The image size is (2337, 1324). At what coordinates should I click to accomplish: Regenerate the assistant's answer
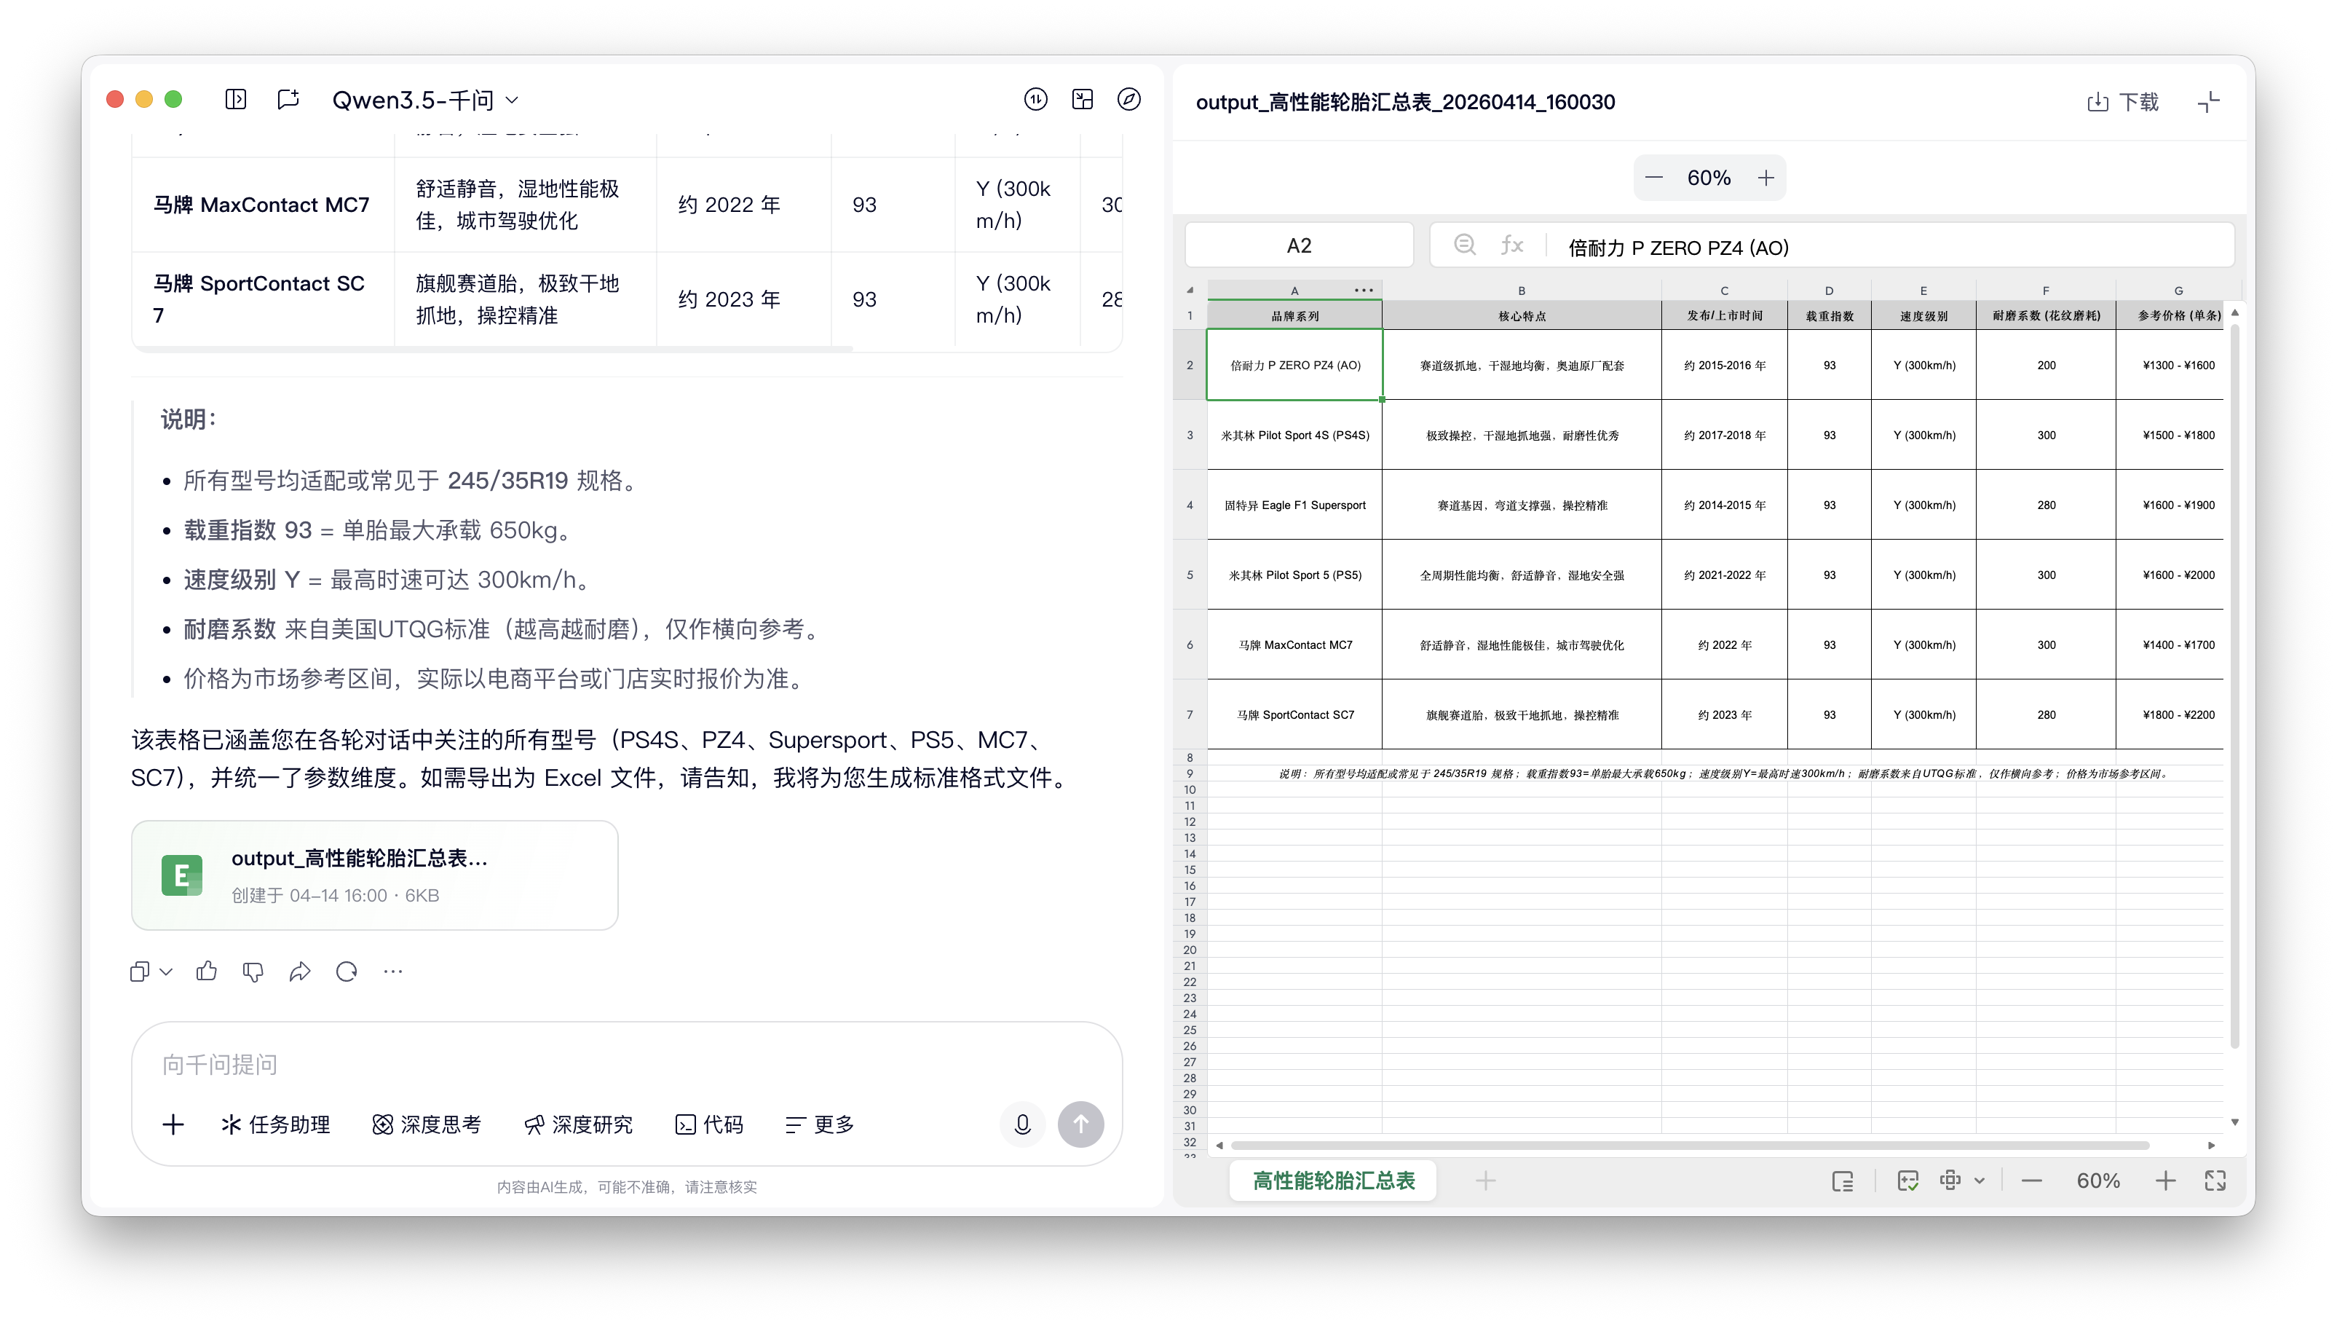pyautogui.click(x=347, y=972)
